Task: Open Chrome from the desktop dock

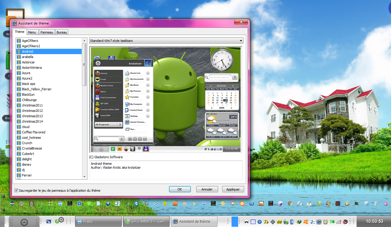Action: (290, 203)
